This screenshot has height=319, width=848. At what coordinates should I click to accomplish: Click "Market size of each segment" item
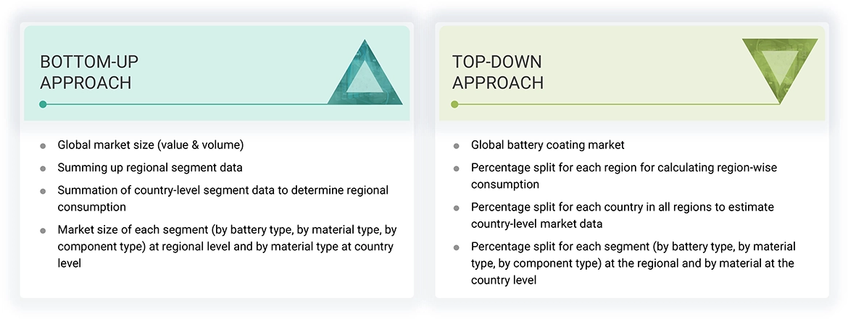(227, 246)
